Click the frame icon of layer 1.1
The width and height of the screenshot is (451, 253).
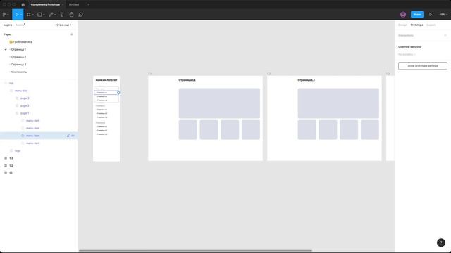6,173
